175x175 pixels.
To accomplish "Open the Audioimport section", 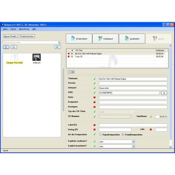I will (x=105, y=38).
